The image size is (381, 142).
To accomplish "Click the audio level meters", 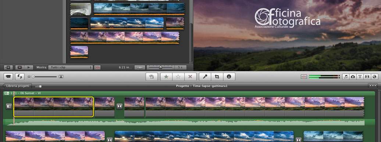I will click(324, 77).
